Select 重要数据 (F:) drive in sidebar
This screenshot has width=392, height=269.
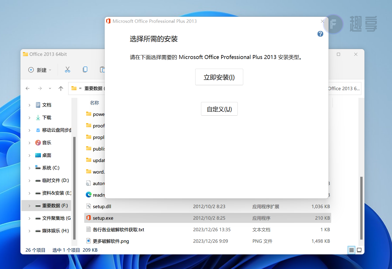pos(46,206)
